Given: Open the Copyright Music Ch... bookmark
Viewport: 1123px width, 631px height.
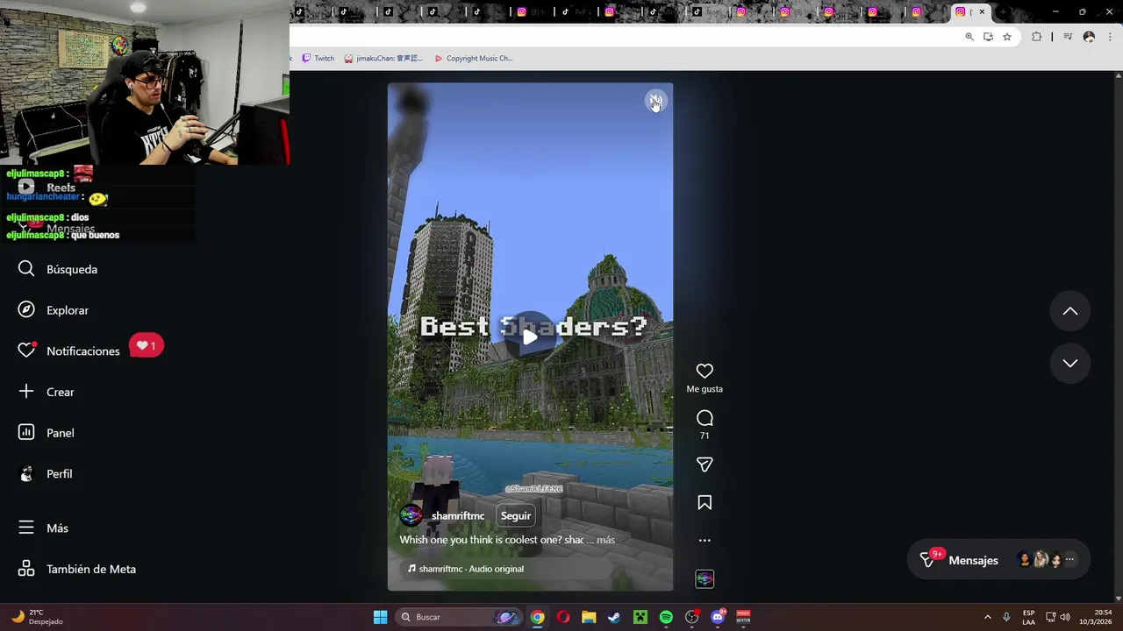Looking at the screenshot, I should [x=474, y=58].
